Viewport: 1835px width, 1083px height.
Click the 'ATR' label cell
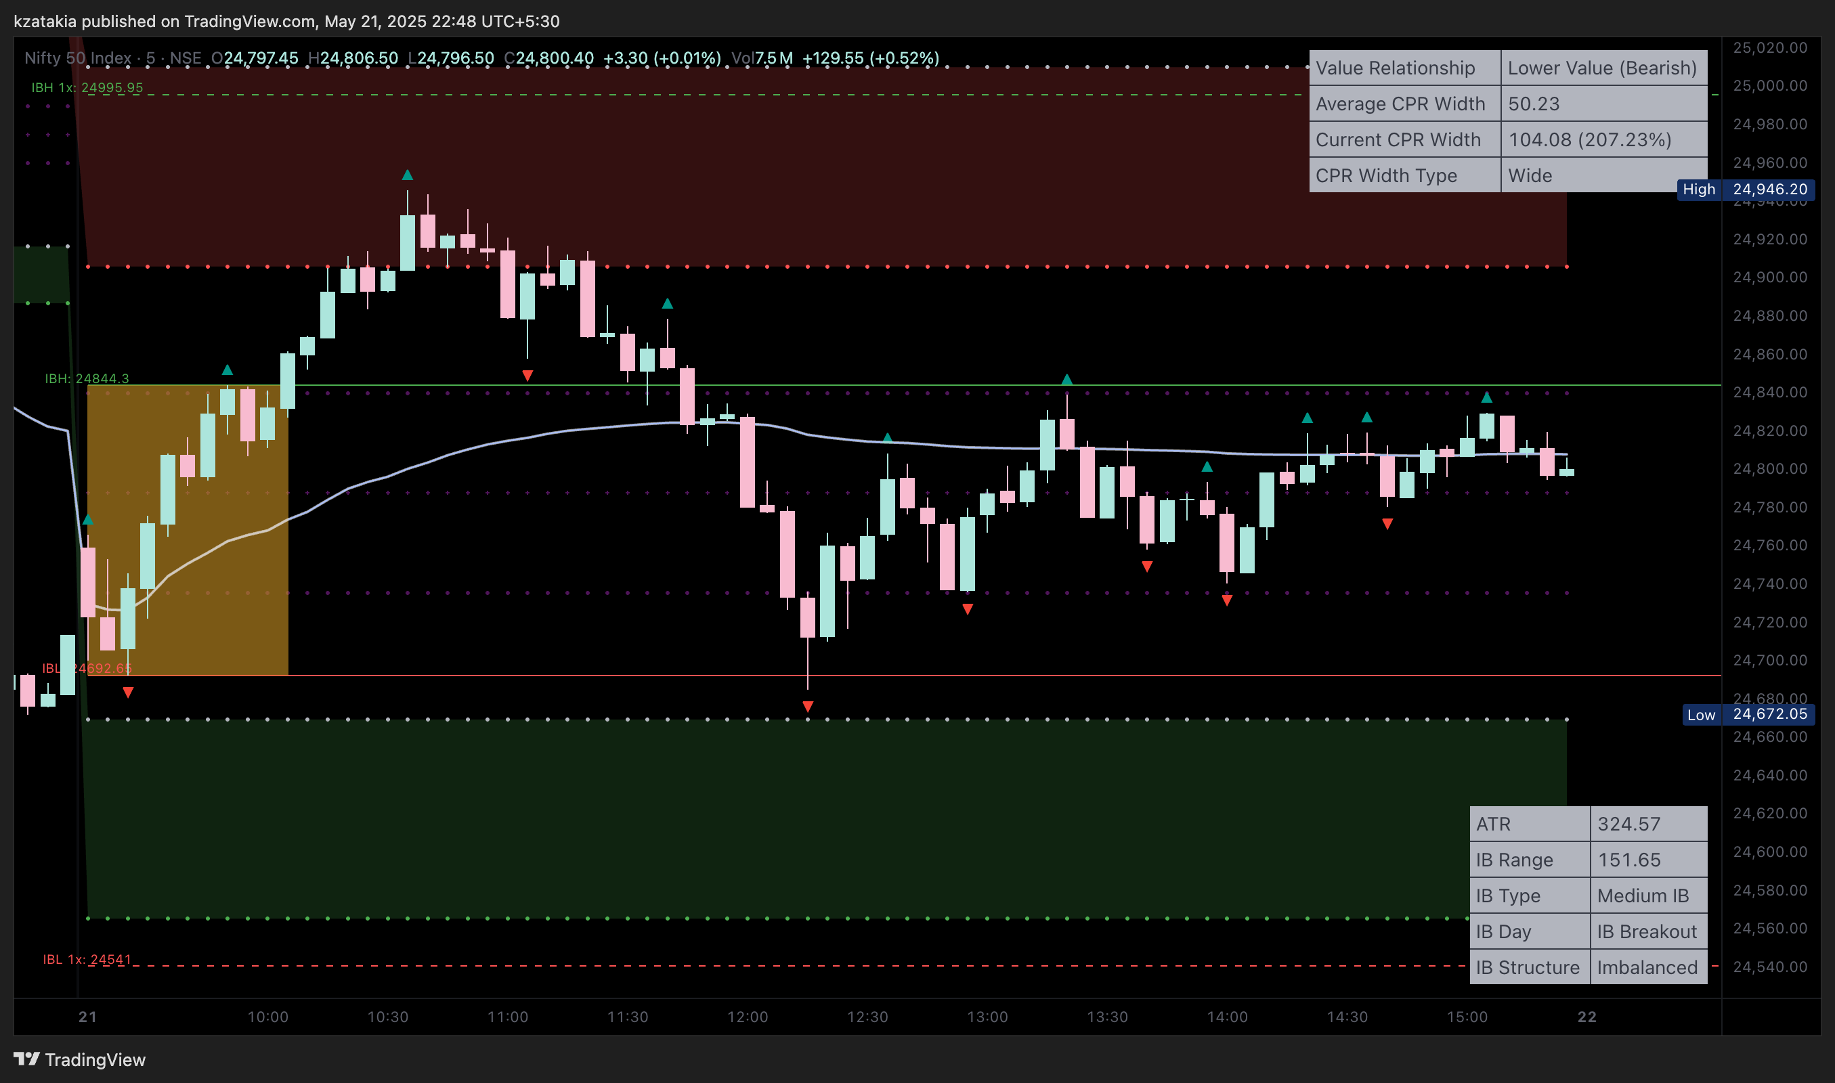(x=1529, y=824)
